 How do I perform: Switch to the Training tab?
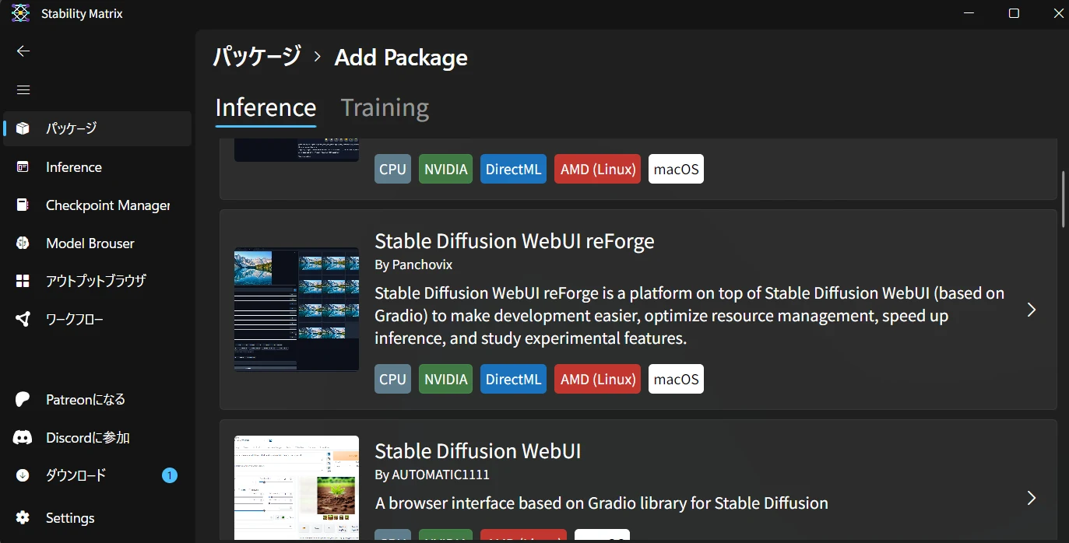tap(385, 107)
